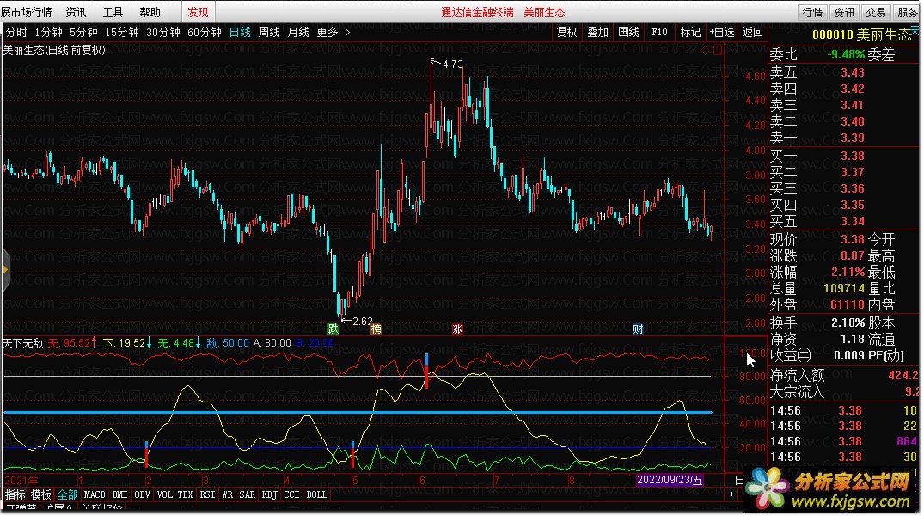924x516 pixels.
Task: Click the diamond icon above the price chart
Action: 705,50
